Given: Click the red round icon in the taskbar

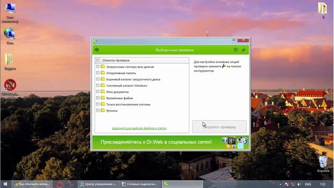Looking at the screenshot, I should click(x=59, y=184).
